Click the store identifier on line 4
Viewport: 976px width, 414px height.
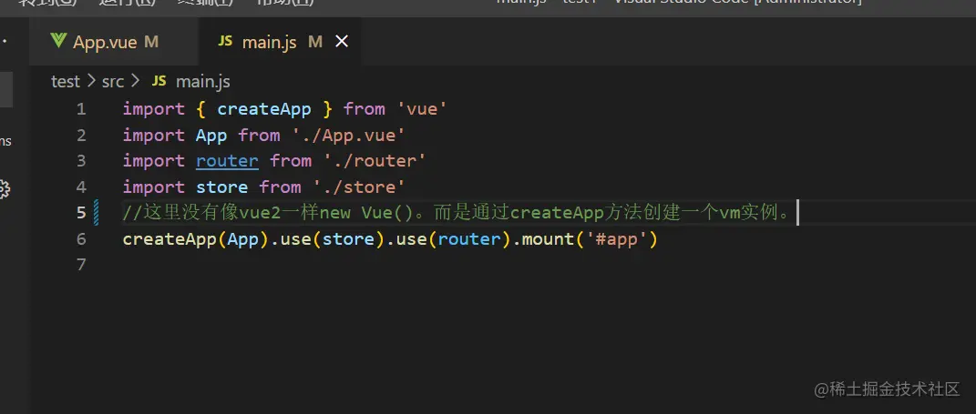tap(222, 187)
